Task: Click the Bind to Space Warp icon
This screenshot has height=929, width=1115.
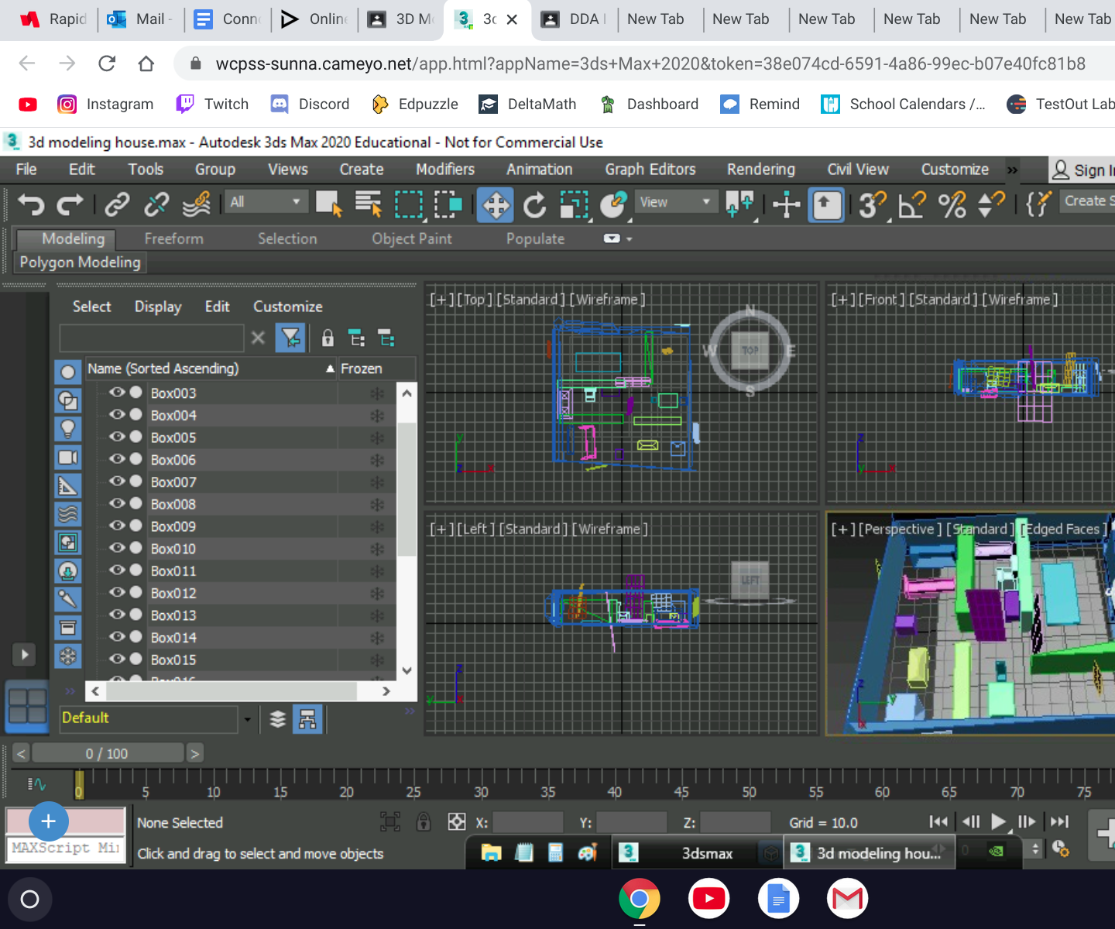Action: [197, 204]
